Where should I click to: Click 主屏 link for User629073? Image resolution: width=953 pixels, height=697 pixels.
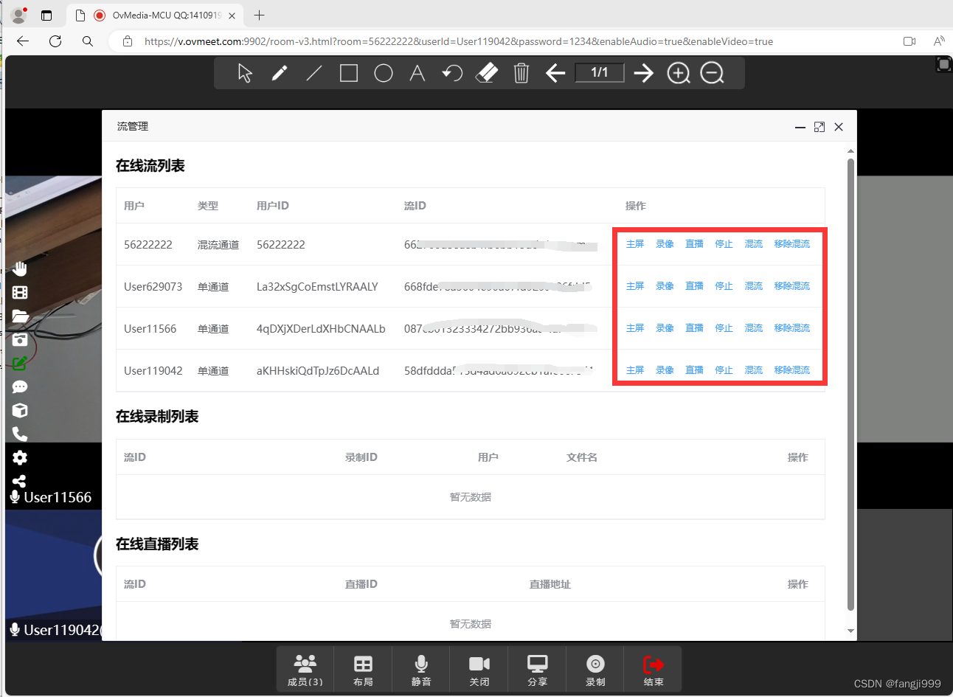click(635, 285)
